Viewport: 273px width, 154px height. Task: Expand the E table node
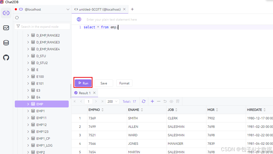click(28, 70)
